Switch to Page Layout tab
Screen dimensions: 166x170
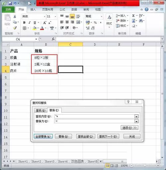48,10
